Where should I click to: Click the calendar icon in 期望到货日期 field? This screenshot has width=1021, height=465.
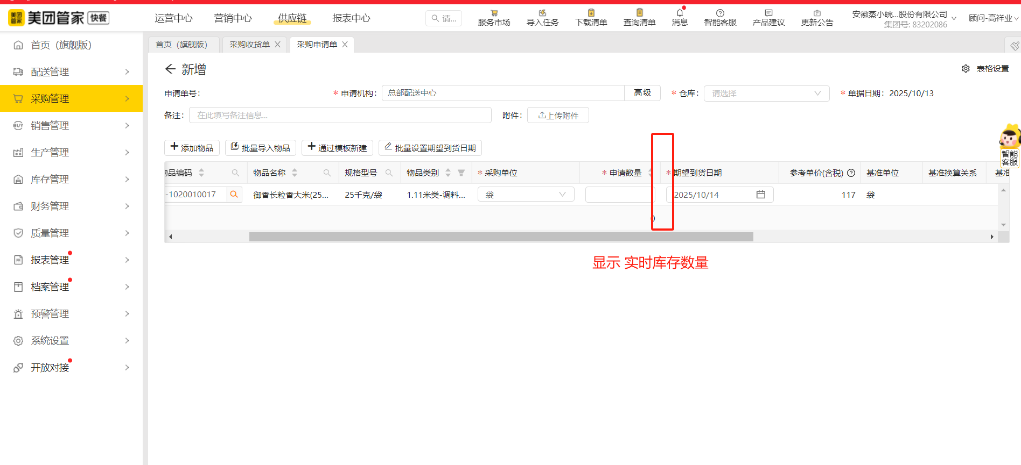click(x=760, y=195)
